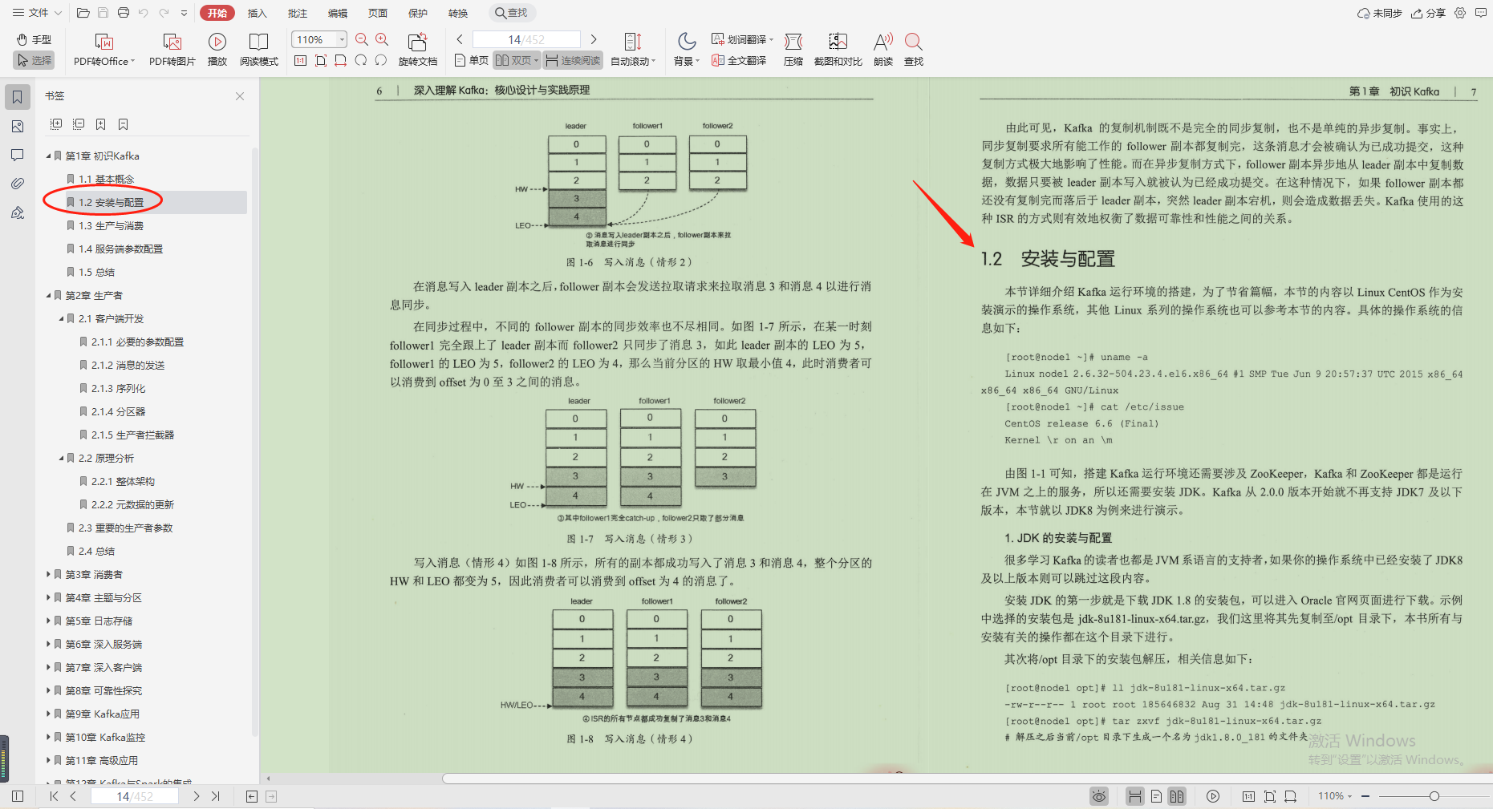This screenshot has height=809, width=1493.
Task: Click the 未同步 sync status button
Action: click(1380, 13)
